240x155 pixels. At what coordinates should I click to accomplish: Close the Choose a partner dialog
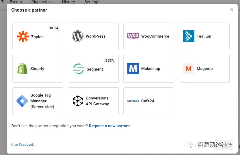[x=232, y=10]
